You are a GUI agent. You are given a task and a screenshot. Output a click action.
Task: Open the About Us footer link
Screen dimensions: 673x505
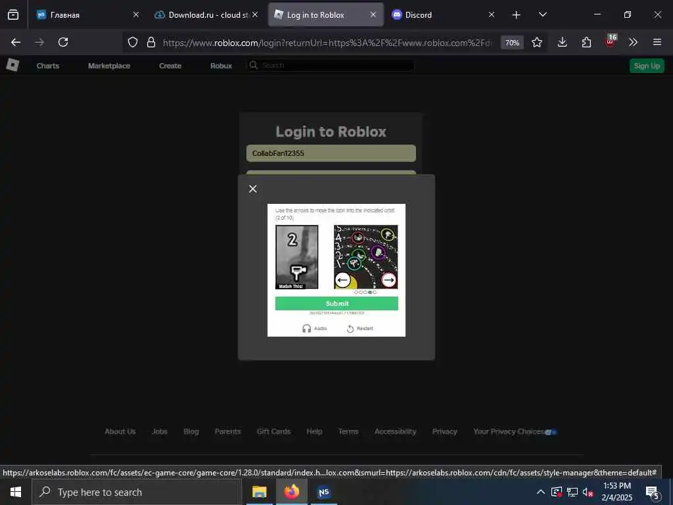tap(120, 431)
